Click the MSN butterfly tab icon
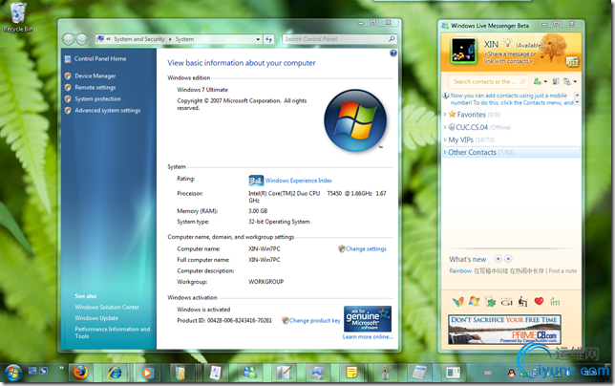The width and height of the screenshot is (615, 386). (x=458, y=301)
